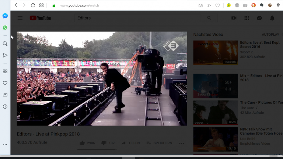Viewport: 283px width, 159px height.
Task: Take a snapshot with the camera icon
Action: pos(200,6)
